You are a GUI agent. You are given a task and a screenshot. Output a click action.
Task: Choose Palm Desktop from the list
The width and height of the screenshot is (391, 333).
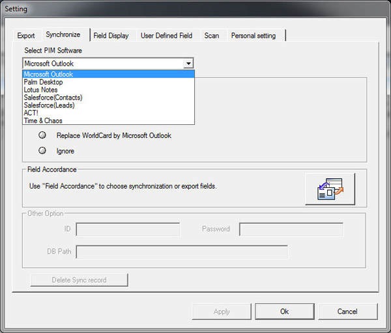[108, 82]
